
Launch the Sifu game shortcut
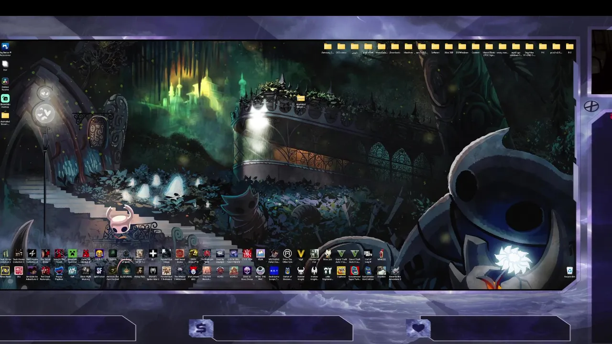[19, 272]
